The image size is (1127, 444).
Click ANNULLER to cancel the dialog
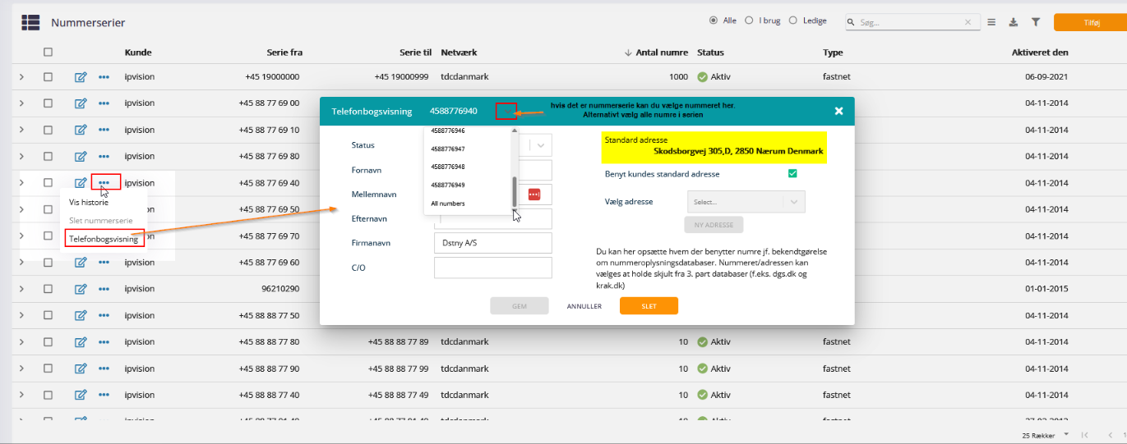click(584, 306)
